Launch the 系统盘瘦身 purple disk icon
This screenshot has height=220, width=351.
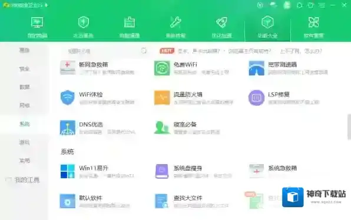coord(162,171)
